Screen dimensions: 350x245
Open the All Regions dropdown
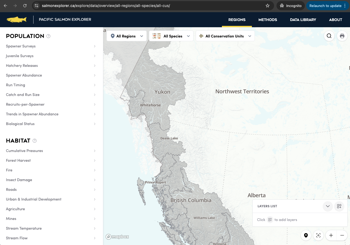click(x=127, y=36)
